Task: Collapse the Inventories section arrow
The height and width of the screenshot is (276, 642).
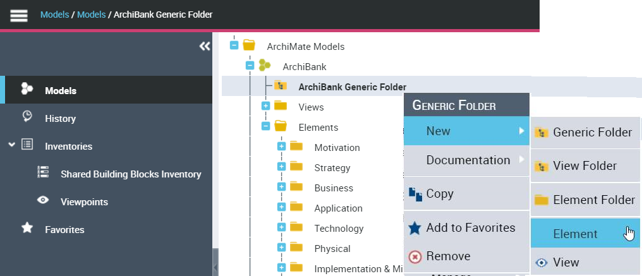Action: tap(11, 145)
